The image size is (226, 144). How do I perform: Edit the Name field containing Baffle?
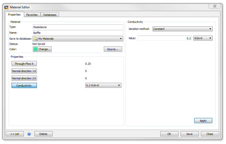click(78, 33)
